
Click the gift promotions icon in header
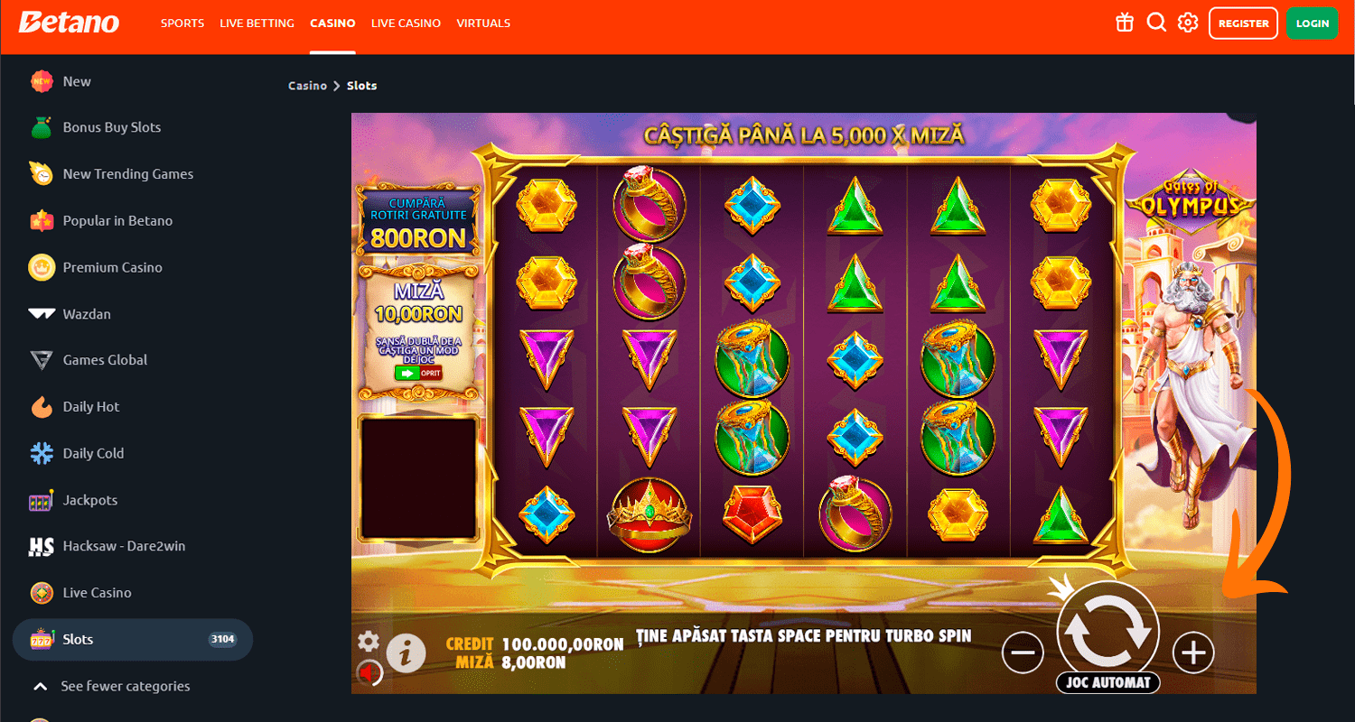1124,23
